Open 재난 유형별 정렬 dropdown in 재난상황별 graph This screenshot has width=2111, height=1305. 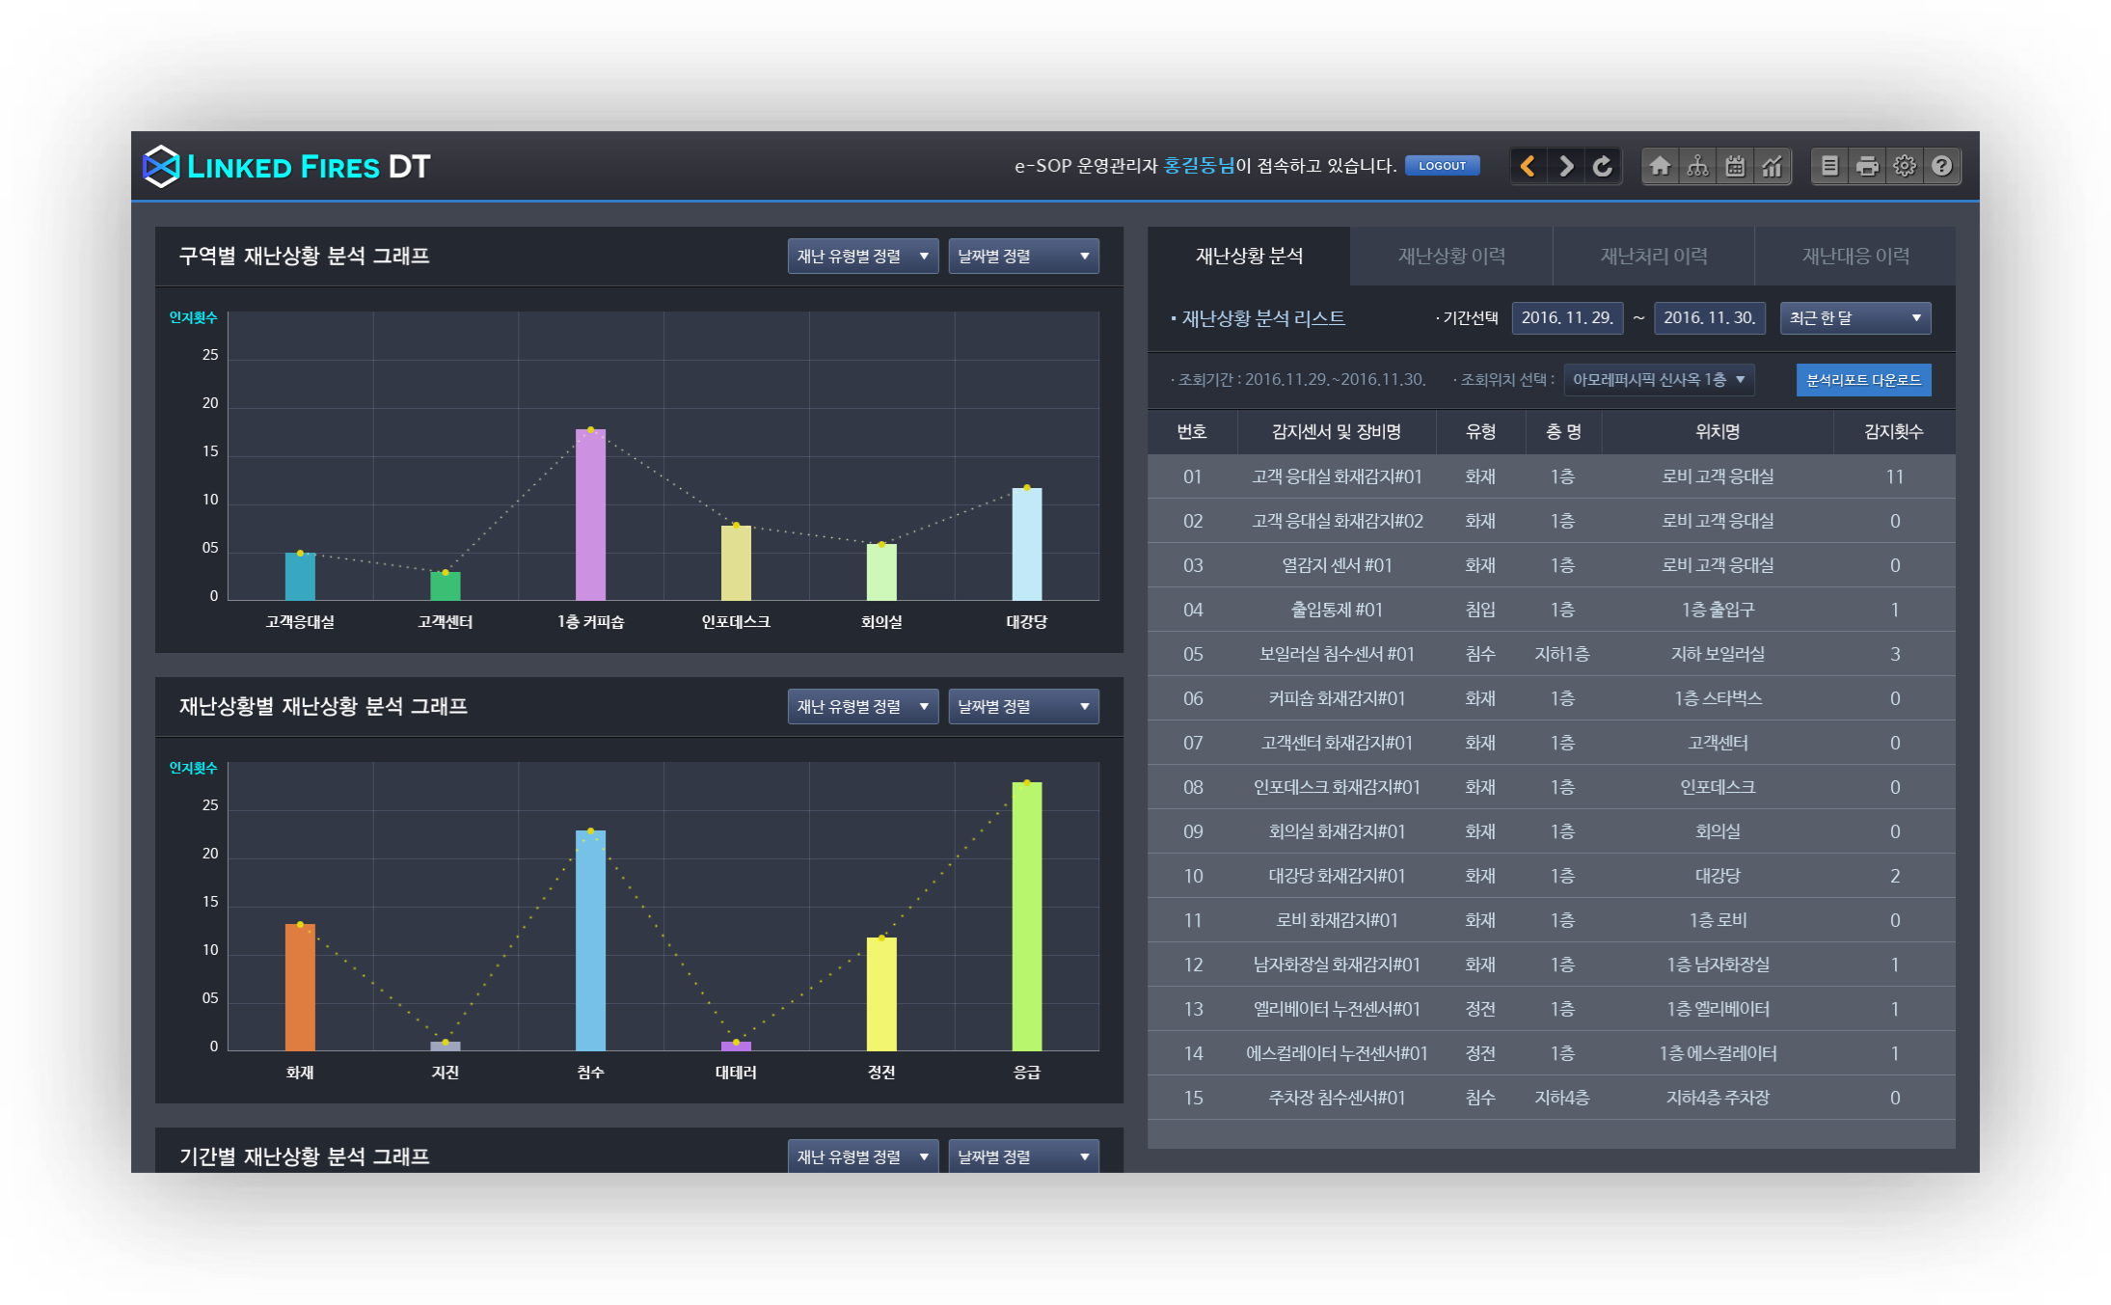tap(863, 707)
